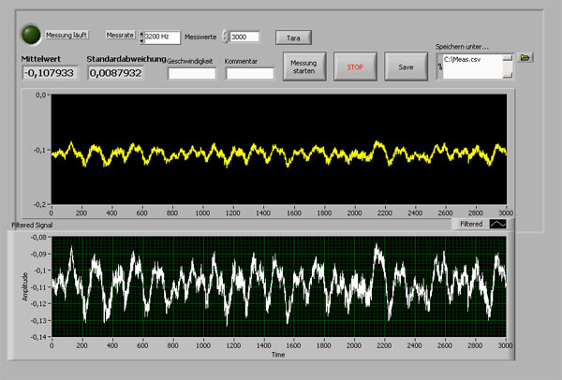Start measurement with Messung starten button
This screenshot has height=380, width=562.
pos(304,67)
